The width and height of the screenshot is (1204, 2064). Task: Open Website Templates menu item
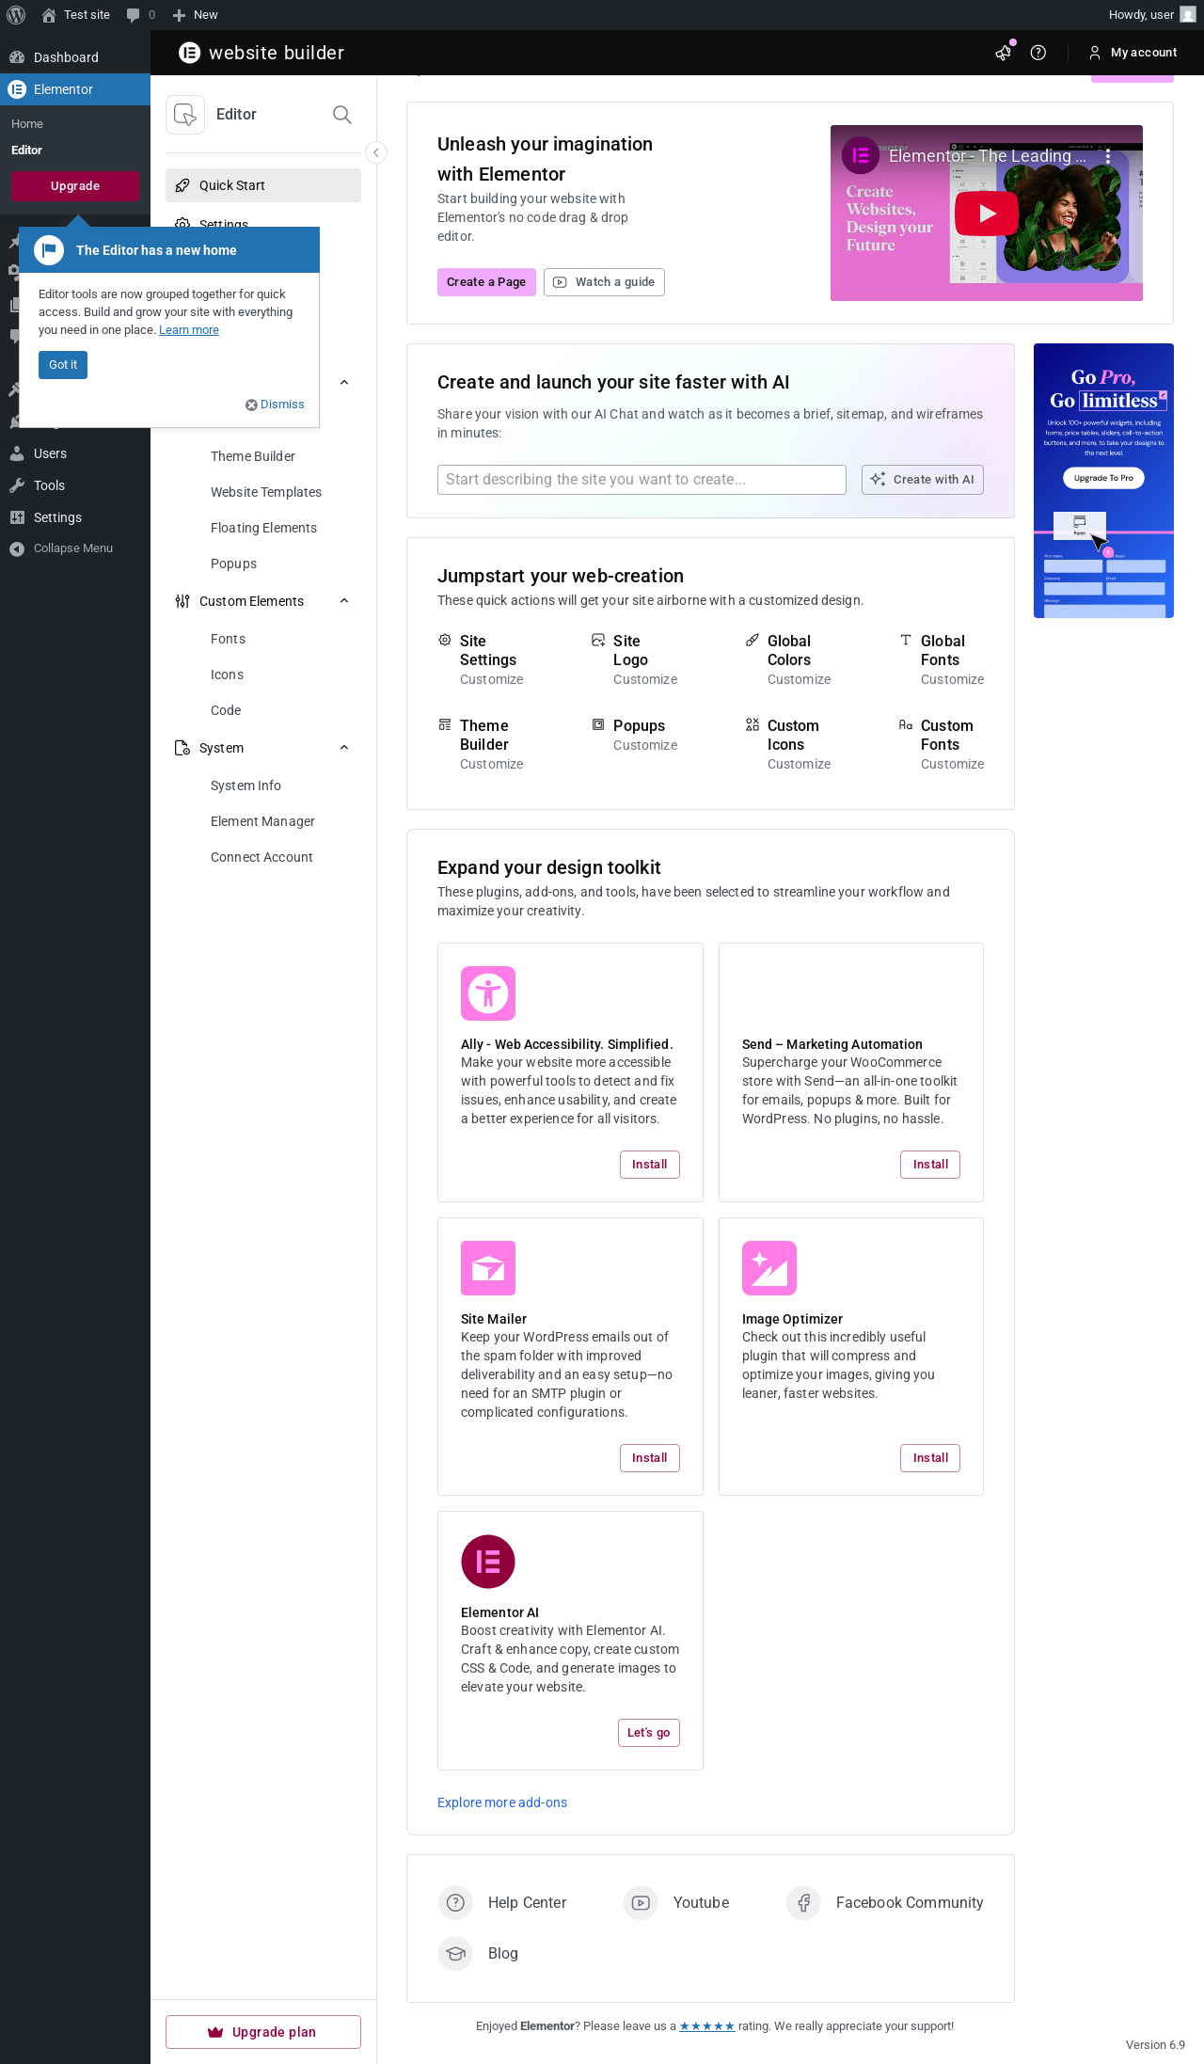(x=266, y=492)
